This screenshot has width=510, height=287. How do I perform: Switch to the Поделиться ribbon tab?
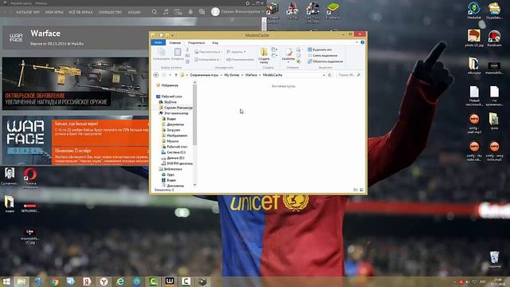197,42
